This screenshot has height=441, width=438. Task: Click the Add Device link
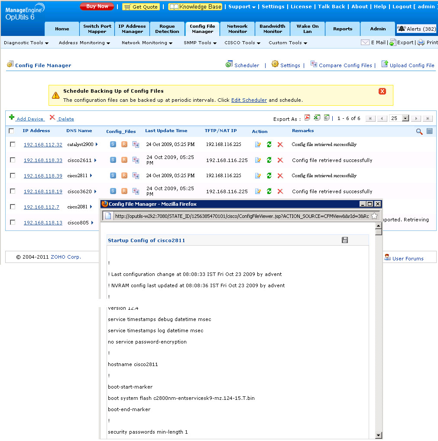pos(30,119)
